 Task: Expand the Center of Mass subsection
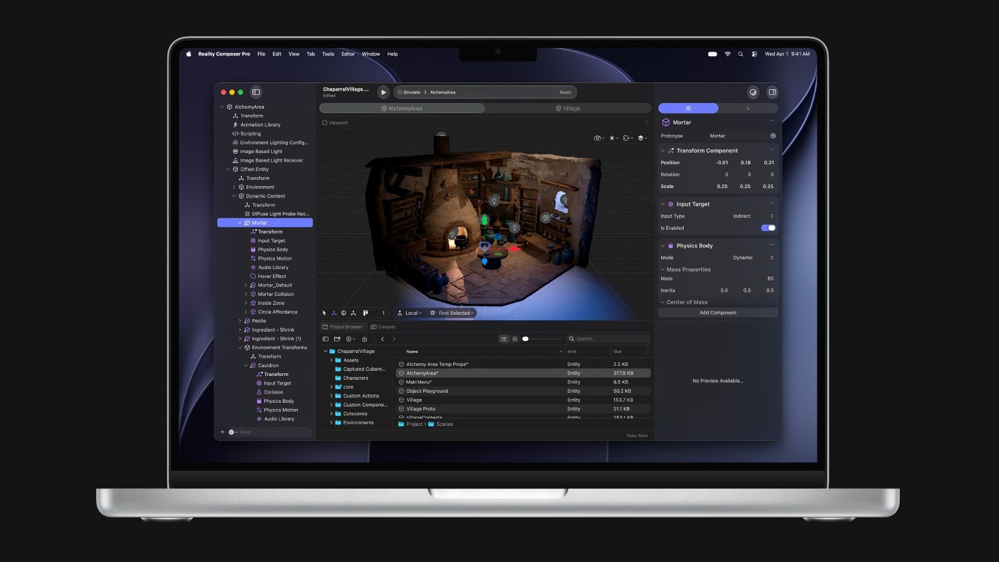[x=663, y=302]
